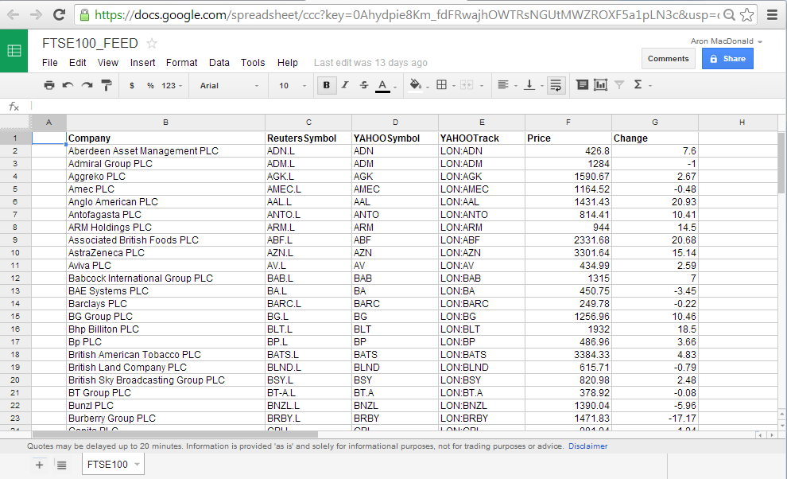
Task: Open Aron MacDonald account dropdown
Action: [x=727, y=41]
